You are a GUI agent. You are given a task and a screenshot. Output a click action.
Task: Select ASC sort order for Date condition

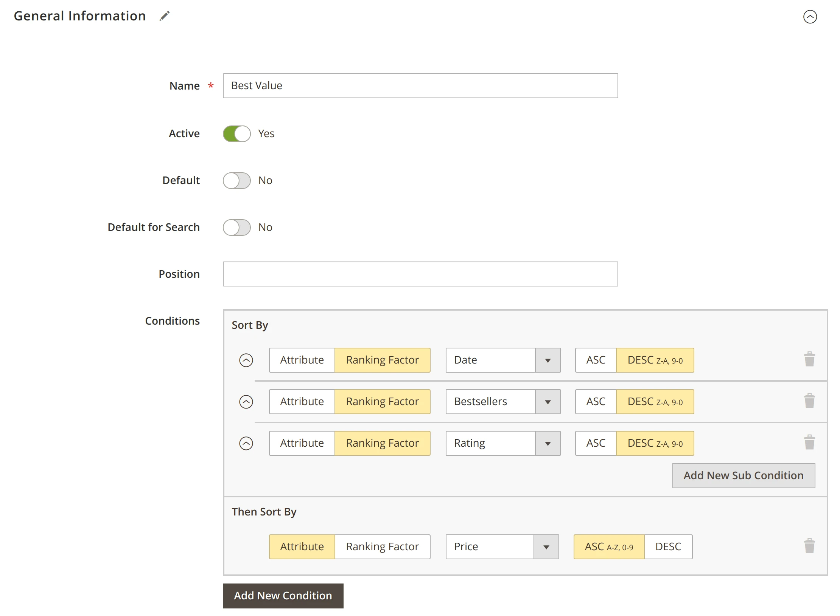point(596,360)
